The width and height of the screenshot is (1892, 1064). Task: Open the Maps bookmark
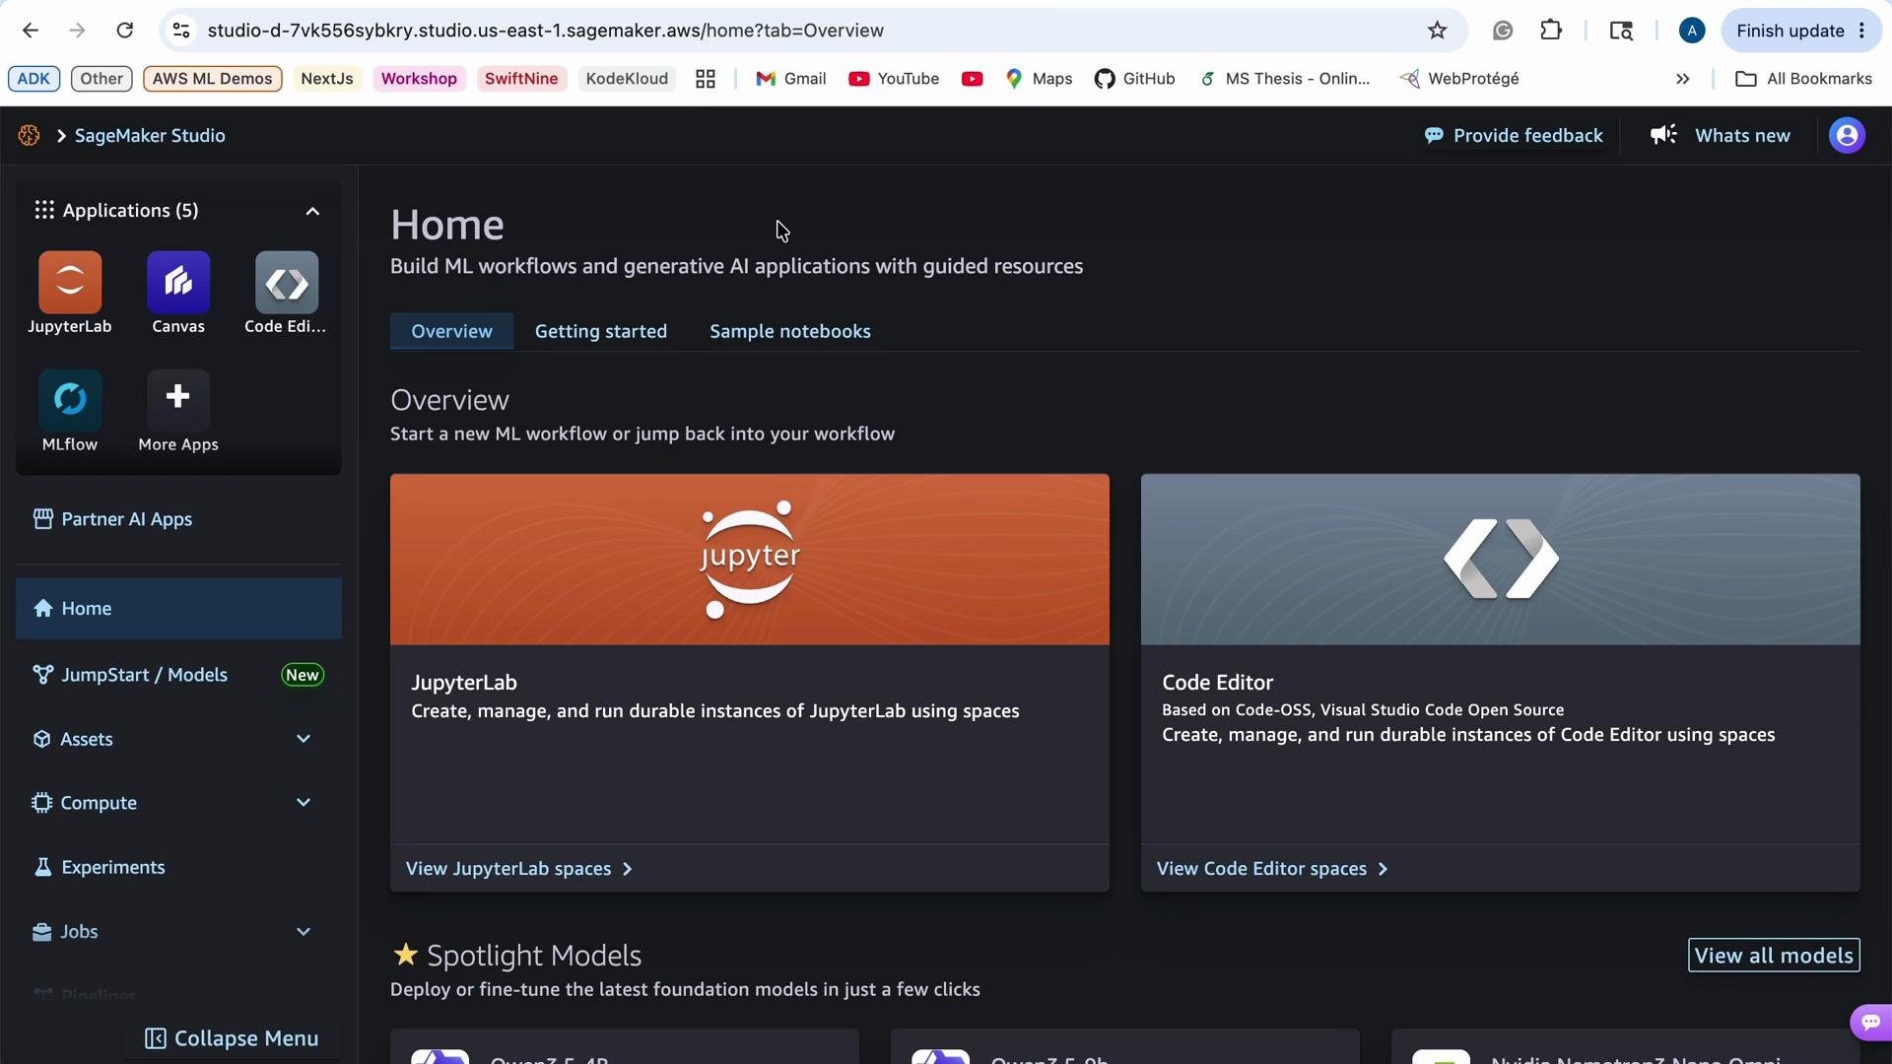tap(1039, 79)
